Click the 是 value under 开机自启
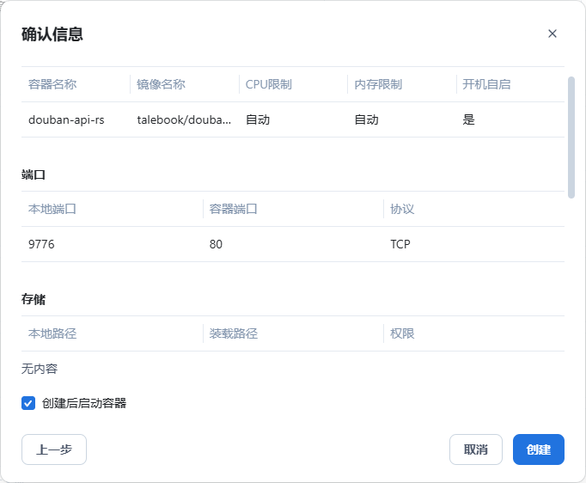 468,119
